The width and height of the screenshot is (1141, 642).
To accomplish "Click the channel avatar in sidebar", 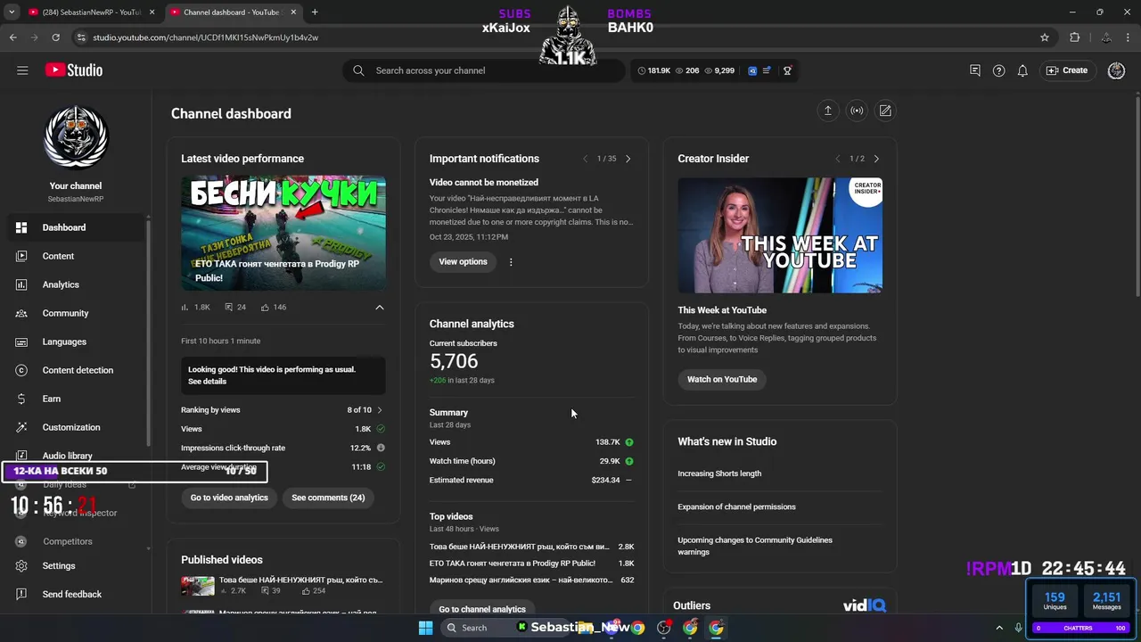I will click(76, 136).
